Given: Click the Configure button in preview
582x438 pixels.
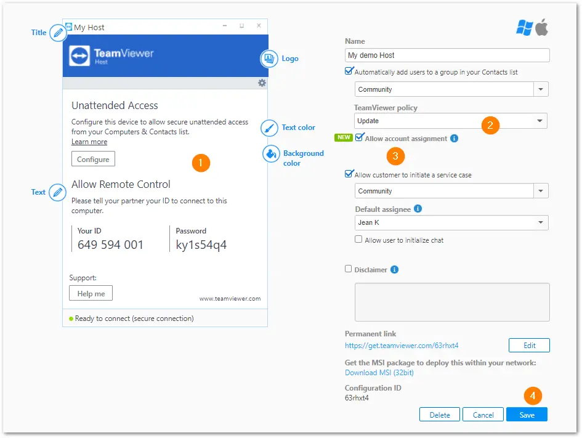Looking at the screenshot, I should (x=93, y=159).
